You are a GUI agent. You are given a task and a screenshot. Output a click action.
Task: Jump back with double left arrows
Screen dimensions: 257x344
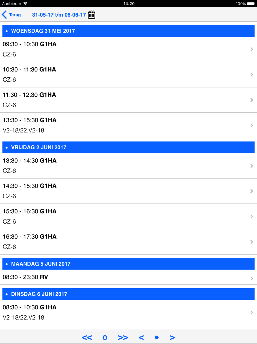pos(87,337)
